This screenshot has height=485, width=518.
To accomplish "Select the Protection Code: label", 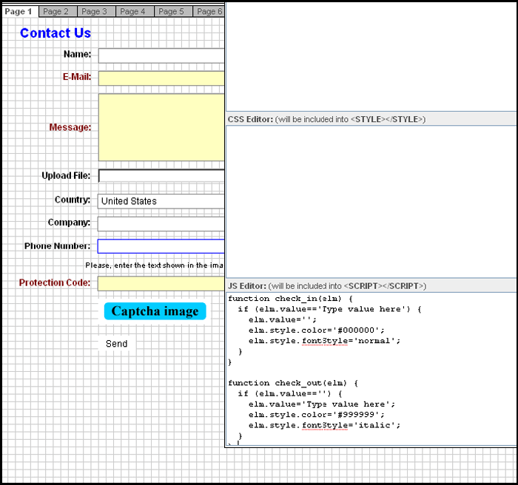I will click(55, 282).
